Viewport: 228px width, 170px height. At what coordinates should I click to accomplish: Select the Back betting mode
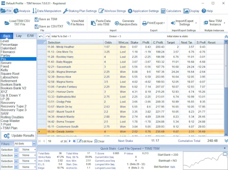7,36
